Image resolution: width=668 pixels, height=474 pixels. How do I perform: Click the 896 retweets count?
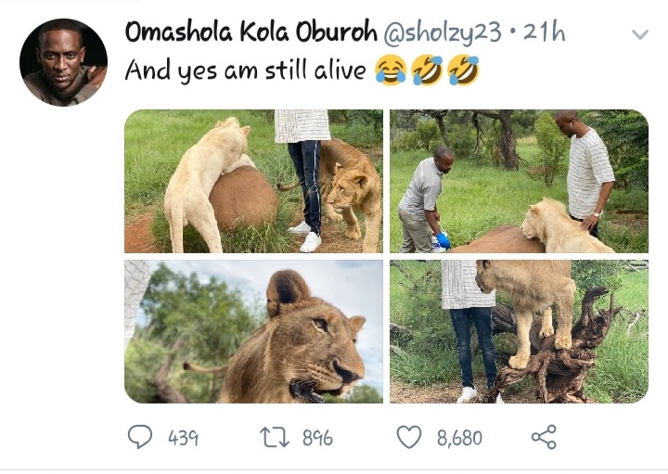[317, 438]
